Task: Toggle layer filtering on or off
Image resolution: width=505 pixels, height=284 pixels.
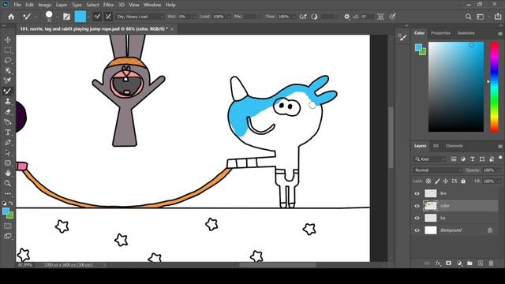Action: (x=500, y=158)
